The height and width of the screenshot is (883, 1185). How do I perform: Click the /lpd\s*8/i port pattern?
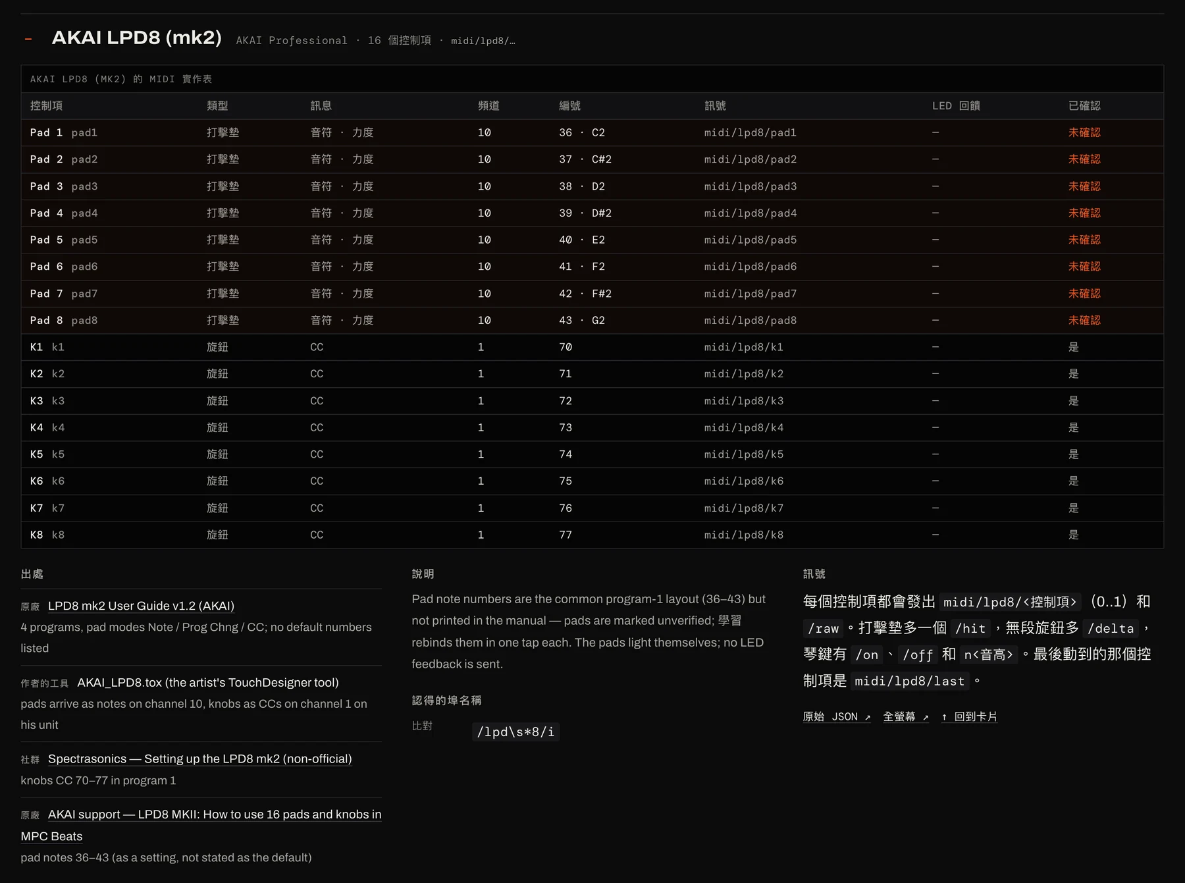tap(515, 732)
